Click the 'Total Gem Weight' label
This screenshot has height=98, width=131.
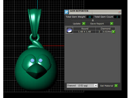point(75,17)
